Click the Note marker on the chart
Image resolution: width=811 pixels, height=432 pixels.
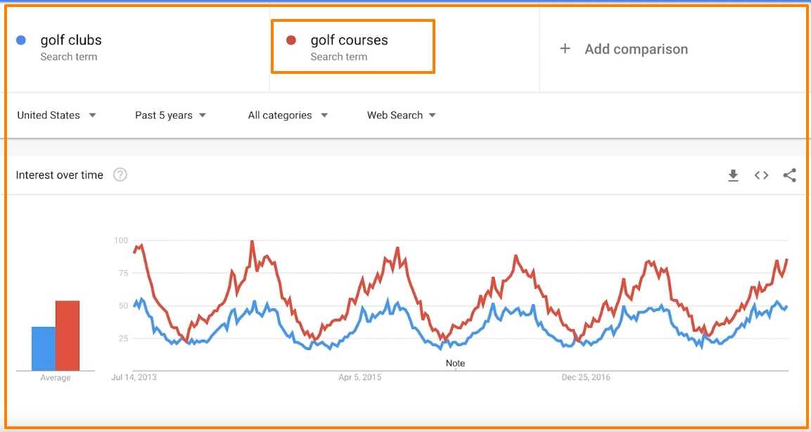click(455, 363)
